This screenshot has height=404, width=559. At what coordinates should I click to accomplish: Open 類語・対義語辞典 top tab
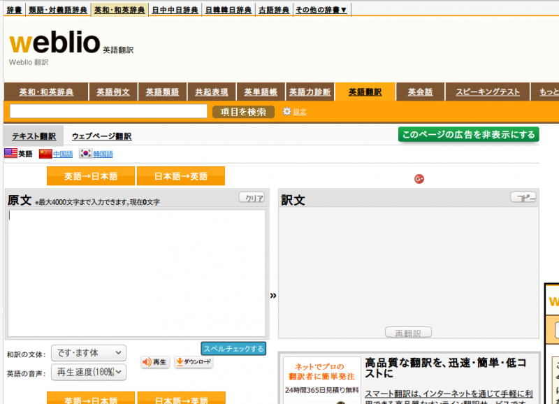(x=58, y=10)
